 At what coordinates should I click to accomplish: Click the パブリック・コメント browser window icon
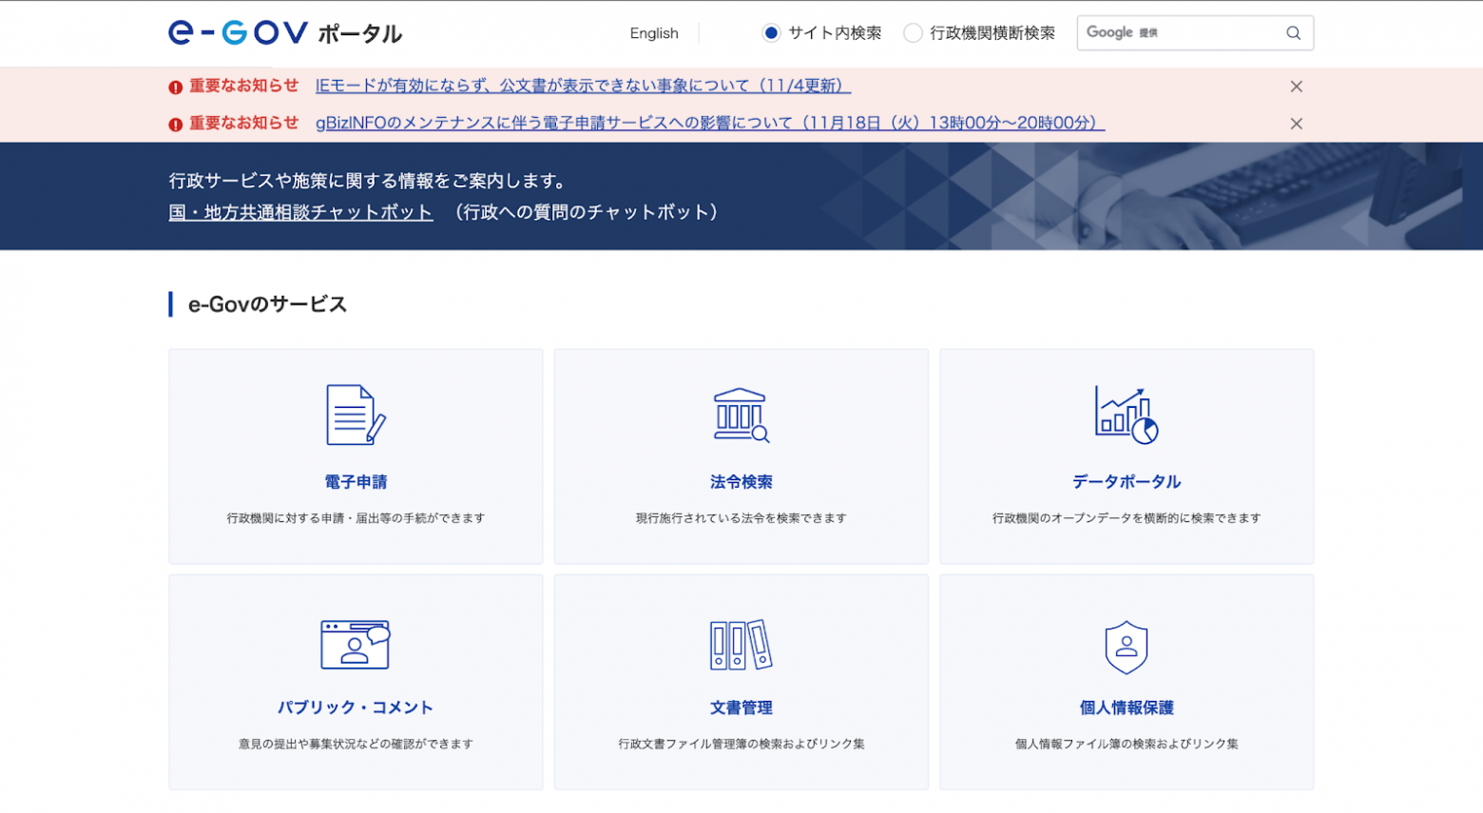tap(355, 643)
